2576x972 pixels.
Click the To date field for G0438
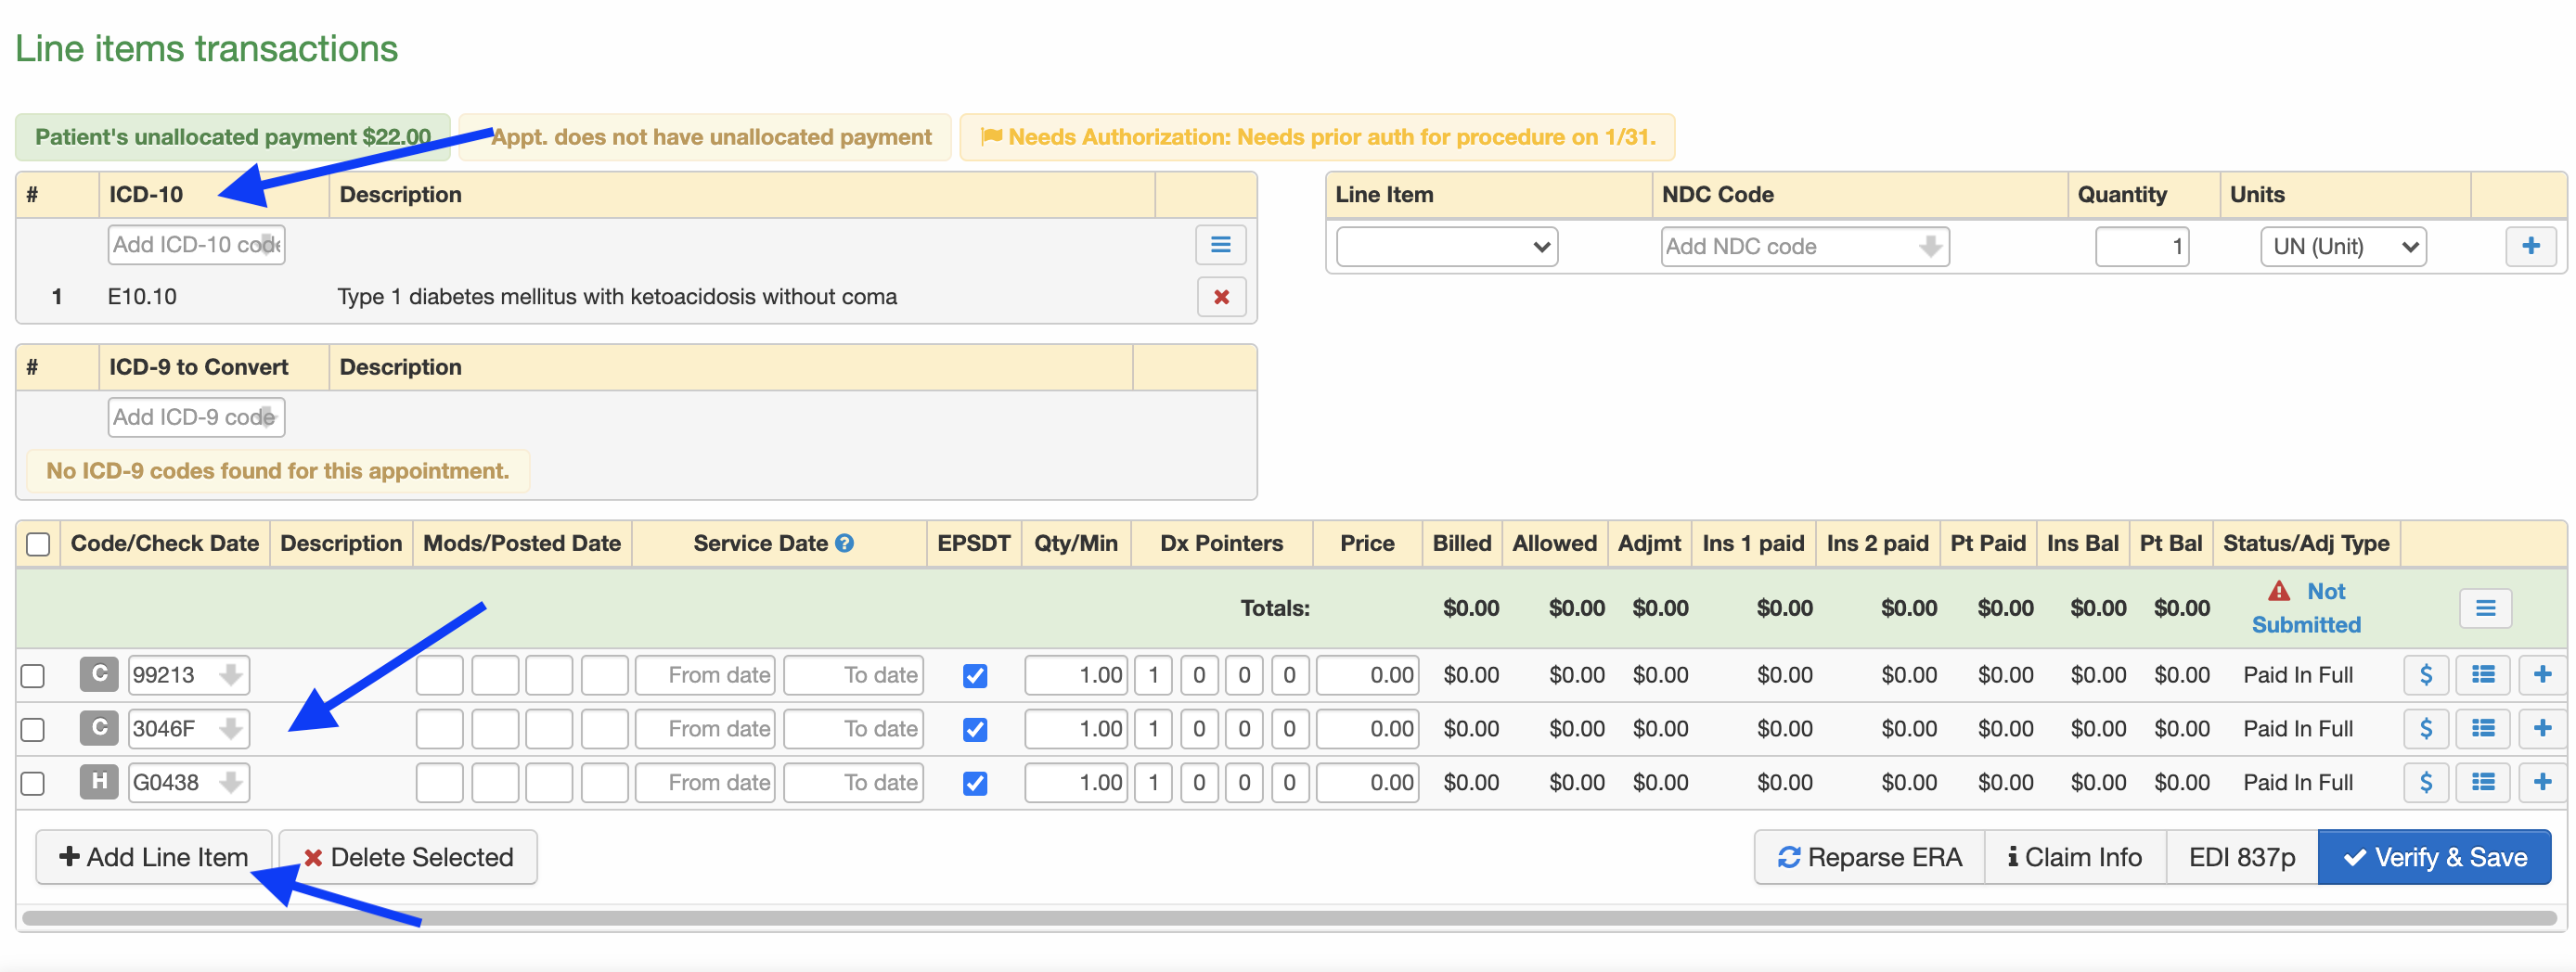[x=853, y=783]
